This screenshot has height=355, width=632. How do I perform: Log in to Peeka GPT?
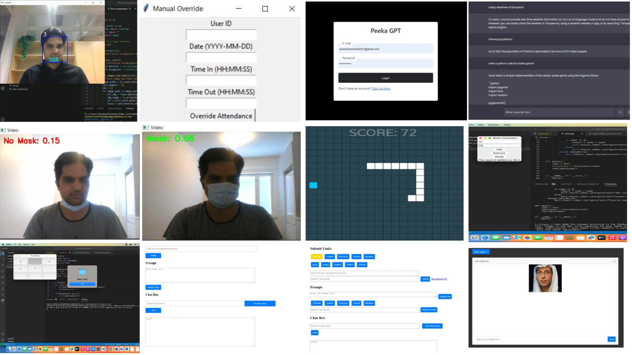[x=385, y=78]
